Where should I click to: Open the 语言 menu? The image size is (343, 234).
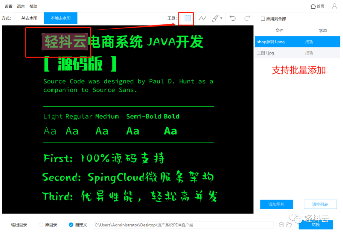click(x=21, y=6)
